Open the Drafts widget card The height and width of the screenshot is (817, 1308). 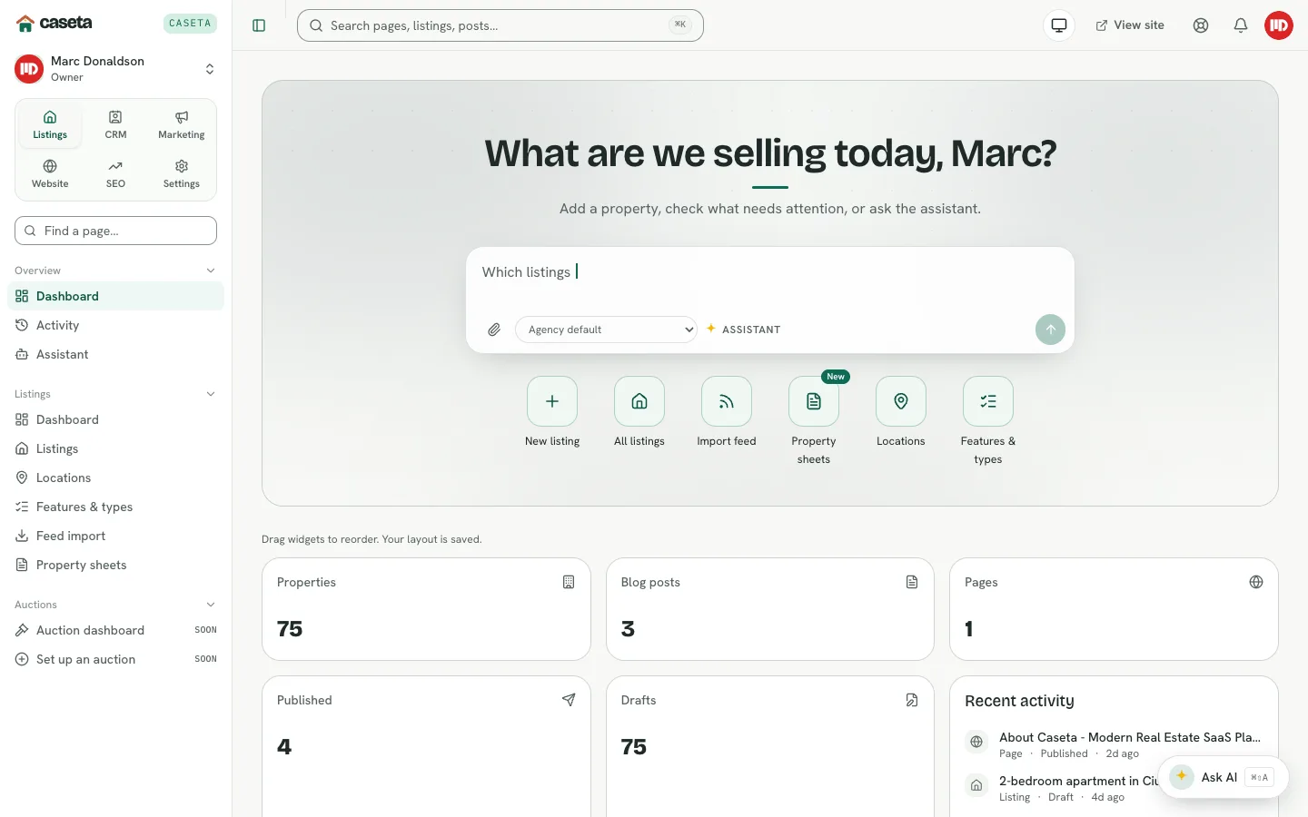[x=770, y=746]
